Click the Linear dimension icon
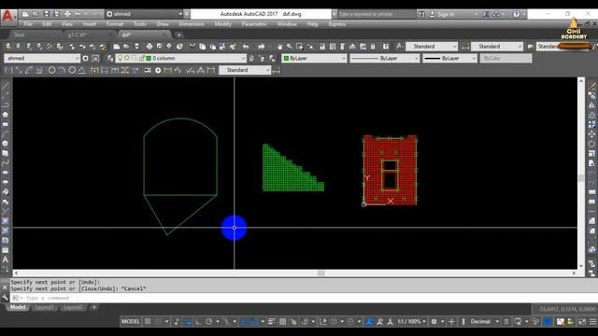Screen dimensions: 598x336 (x=8, y=71)
